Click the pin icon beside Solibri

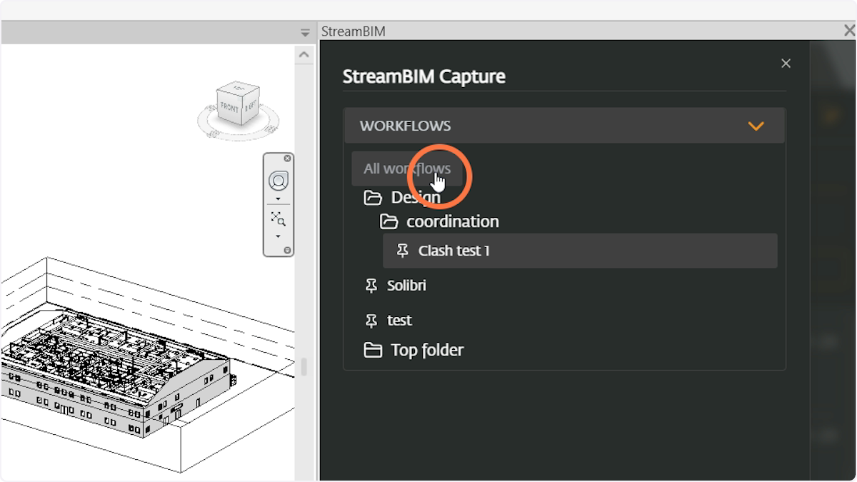pos(371,286)
